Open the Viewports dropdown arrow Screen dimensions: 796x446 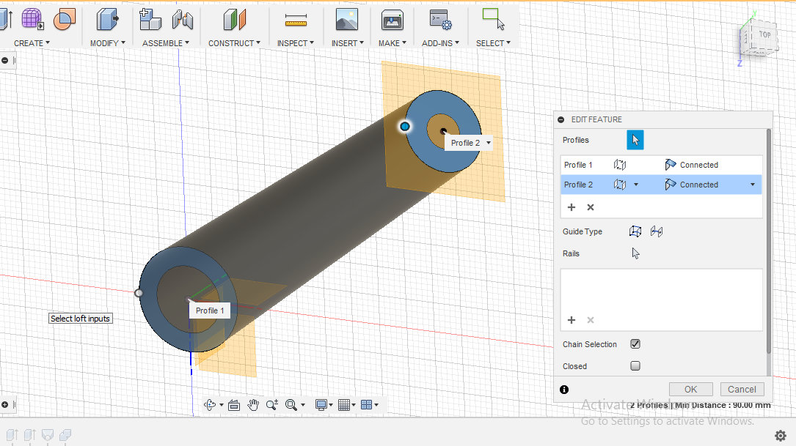[x=376, y=405]
